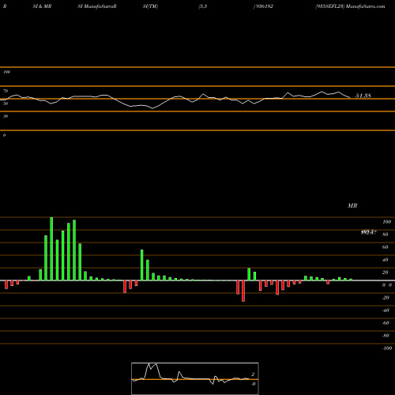Screen dimensions: 395x395
Task: Click the 'SI(TM)' header text
Action: point(150,6)
